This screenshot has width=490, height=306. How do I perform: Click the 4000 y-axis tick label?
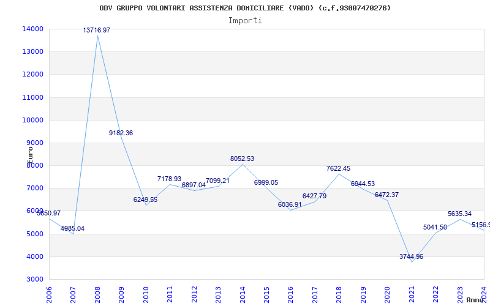click(34, 256)
